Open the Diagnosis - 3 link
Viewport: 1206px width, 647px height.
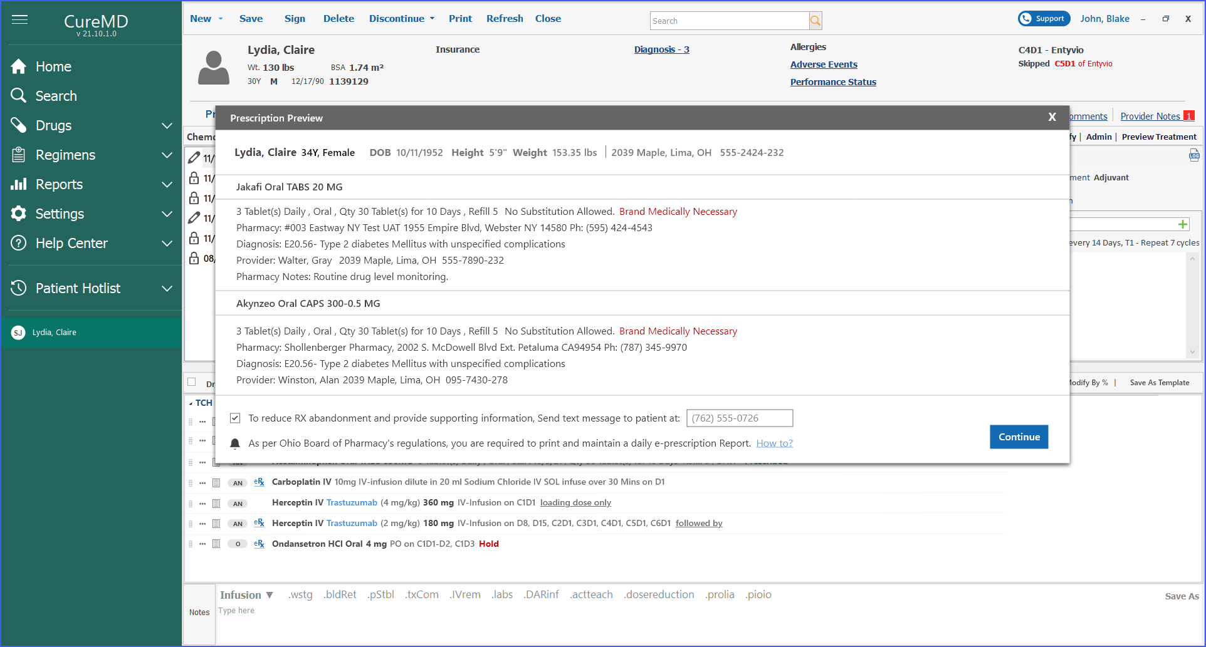661,49
